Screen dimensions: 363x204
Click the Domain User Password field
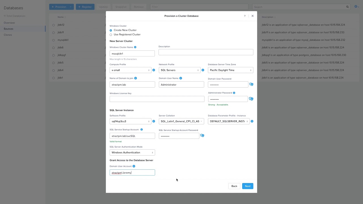228,84
